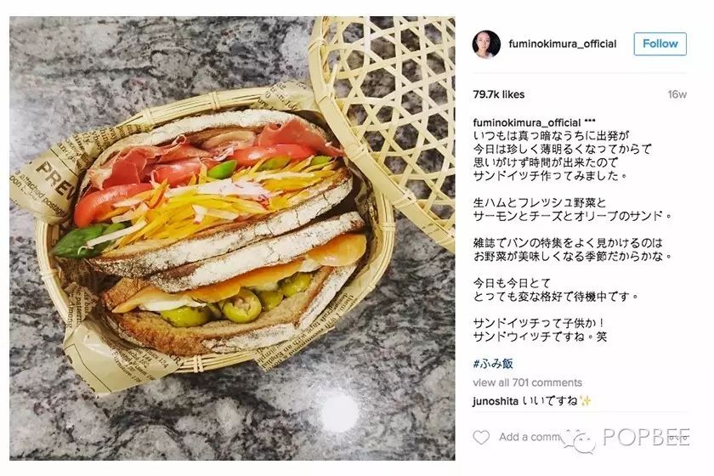Image resolution: width=714 pixels, height=476 pixels.
Task: Click the sparkle emoji in junoshita comment
Action: coord(585,401)
